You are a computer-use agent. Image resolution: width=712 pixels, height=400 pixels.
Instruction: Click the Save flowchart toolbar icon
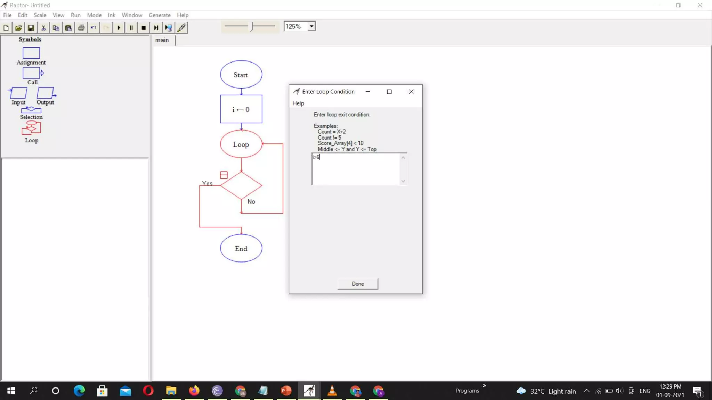point(31,28)
